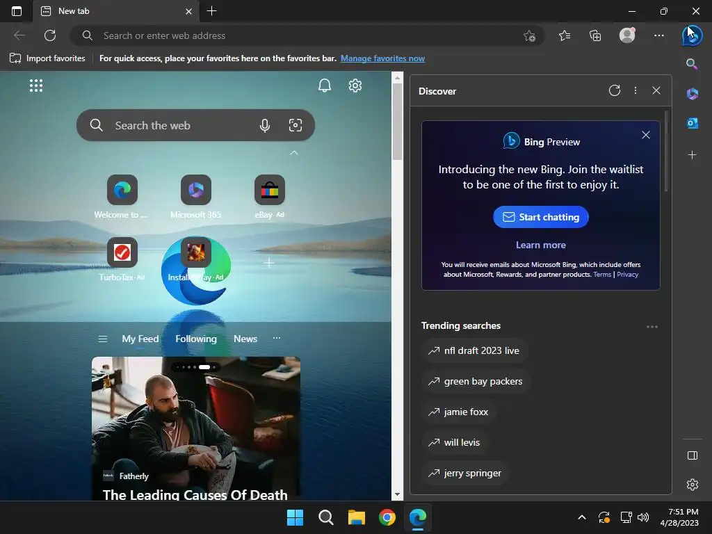Viewport: 712px width, 534px height.
Task: Collapse quick links with chevron
Action: 294,153
